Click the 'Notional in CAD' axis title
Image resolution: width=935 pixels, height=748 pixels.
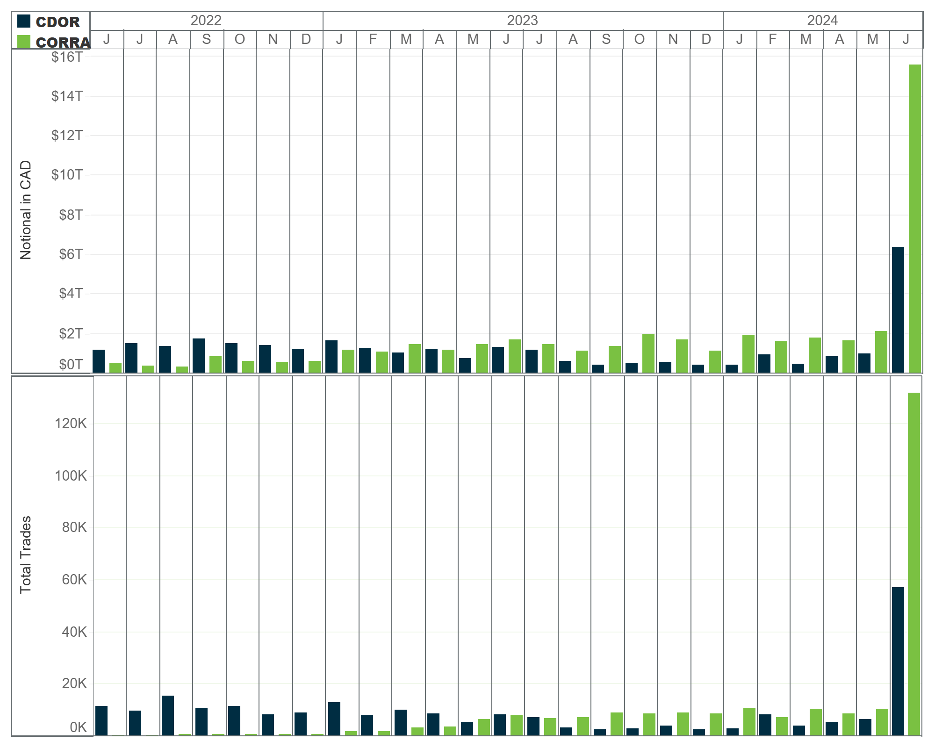tap(26, 210)
